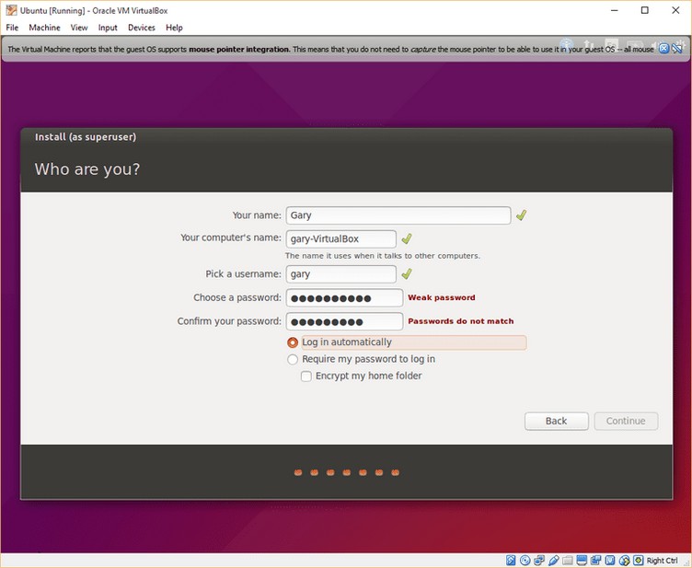Open the Devices menu
The width and height of the screenshot is (692, 568).
141,28
